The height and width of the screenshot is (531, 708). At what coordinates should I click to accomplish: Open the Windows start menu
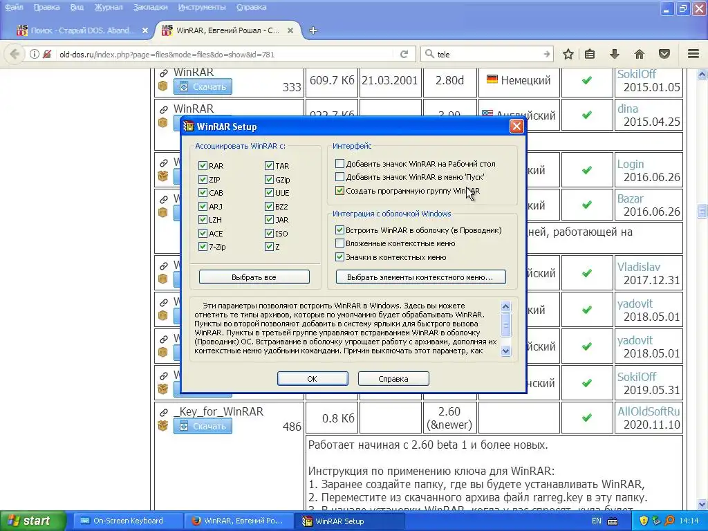point(32,521)
